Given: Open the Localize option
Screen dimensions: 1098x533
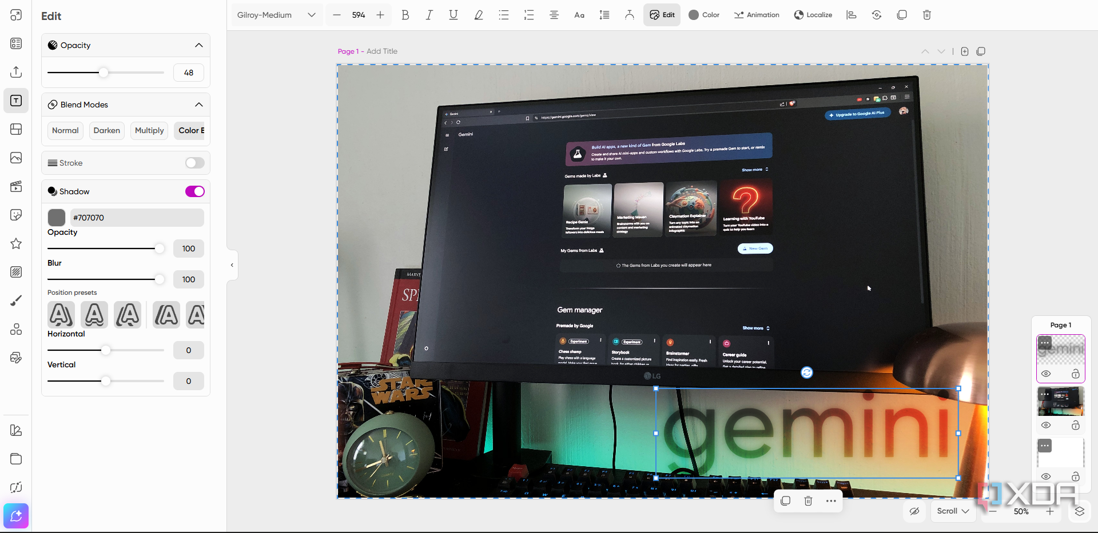Looking at the screenshot, I should 813,15.
